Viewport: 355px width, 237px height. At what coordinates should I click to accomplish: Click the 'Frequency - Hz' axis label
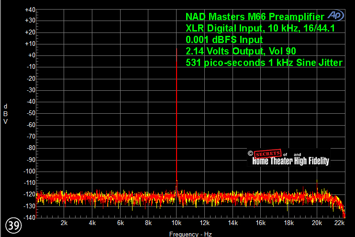point(190,234)
